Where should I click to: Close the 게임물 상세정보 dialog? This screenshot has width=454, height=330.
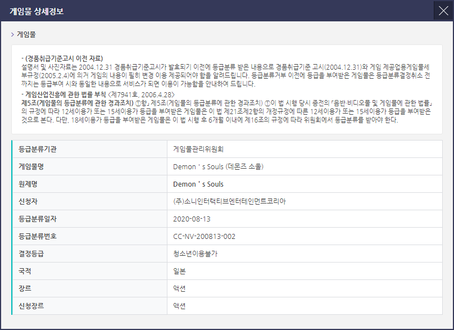point(443,11)
